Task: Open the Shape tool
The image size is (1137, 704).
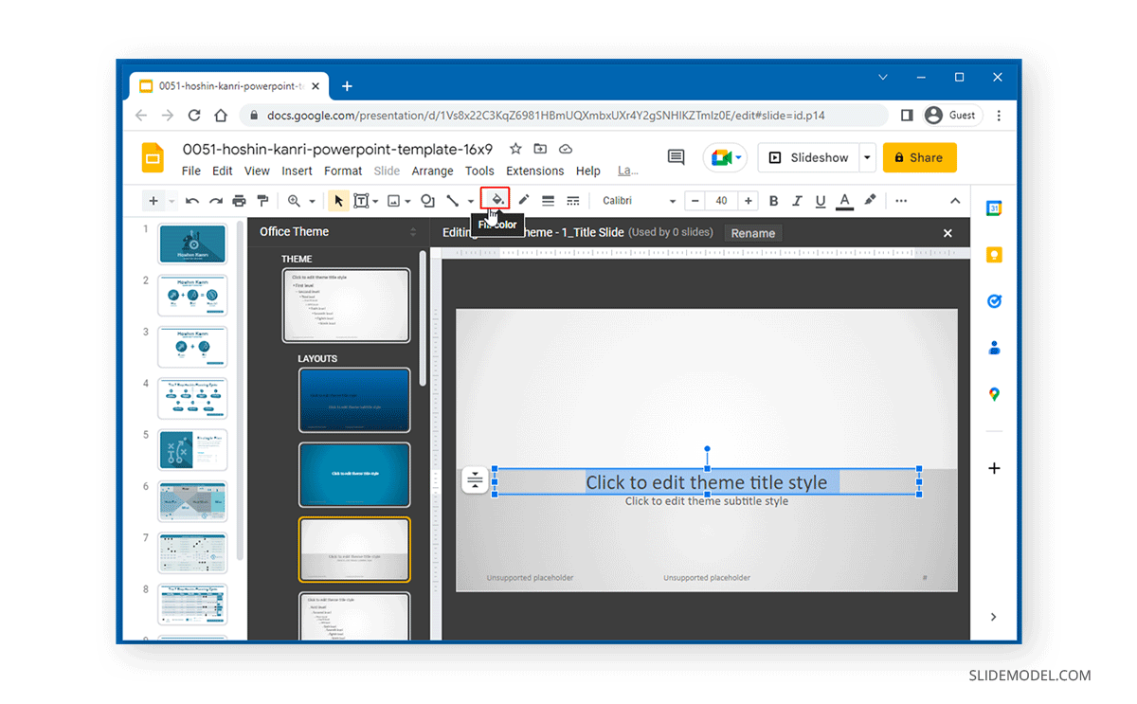Action: [427, 201]
